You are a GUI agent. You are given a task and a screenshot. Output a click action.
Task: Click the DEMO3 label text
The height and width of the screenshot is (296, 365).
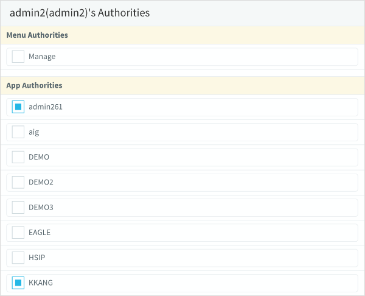41,207
